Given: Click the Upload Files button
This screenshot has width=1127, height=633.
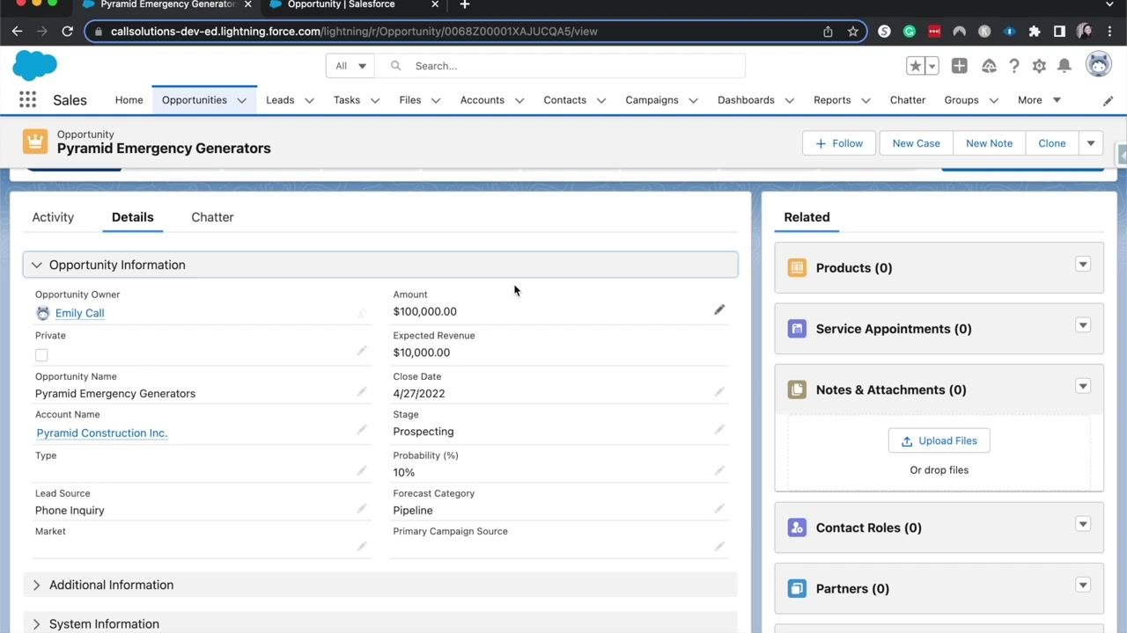Looking at the screenshot, I should pos(939,440).
